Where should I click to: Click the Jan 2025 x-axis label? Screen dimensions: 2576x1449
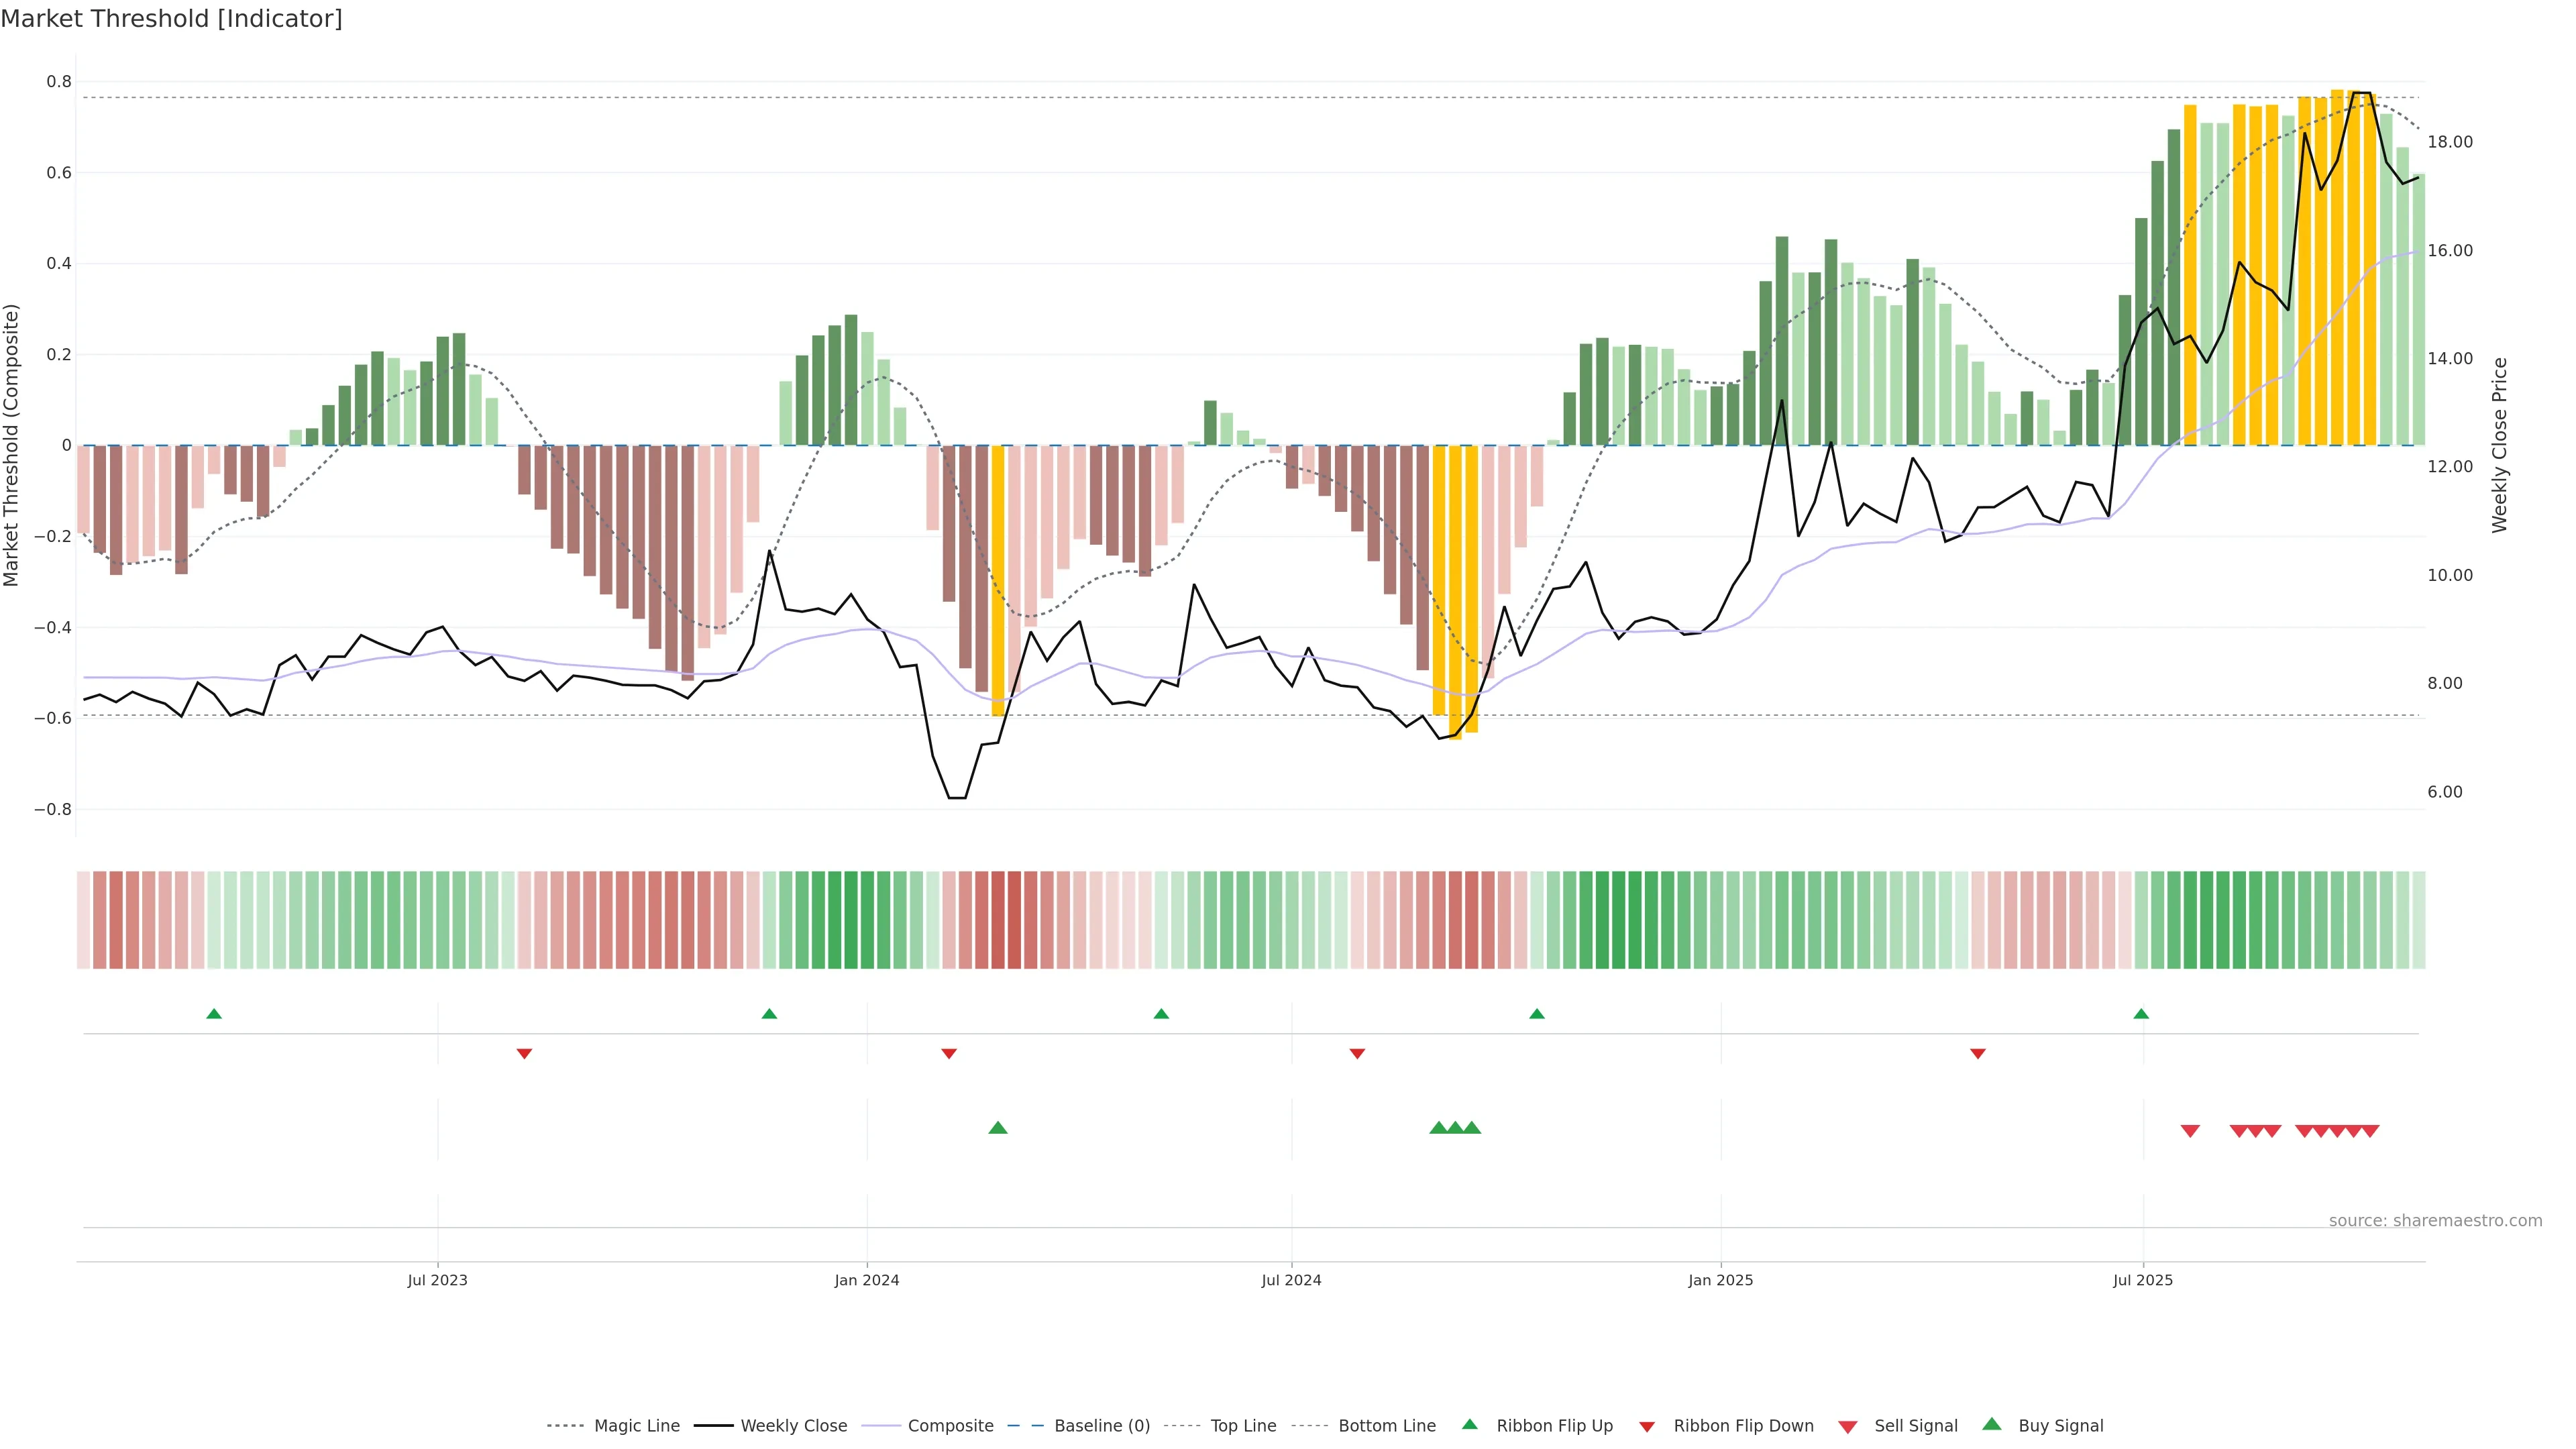(x=1720, y=1280)
